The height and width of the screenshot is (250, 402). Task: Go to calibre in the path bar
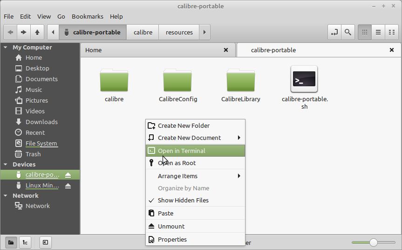tap(143, 32)
